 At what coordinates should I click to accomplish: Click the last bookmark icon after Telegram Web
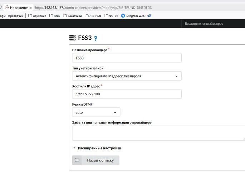[x=150, y=16]
